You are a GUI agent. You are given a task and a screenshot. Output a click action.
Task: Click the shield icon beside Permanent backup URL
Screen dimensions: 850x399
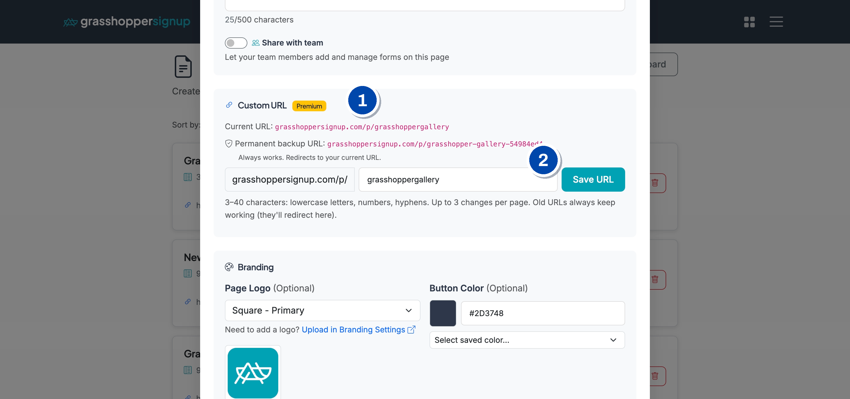(229, 144)
